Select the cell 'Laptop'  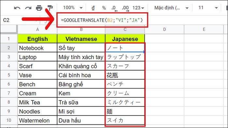(x=37, y=57)
